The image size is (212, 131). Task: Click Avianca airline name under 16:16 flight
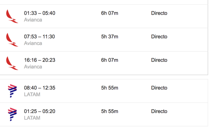coord(33,67)
